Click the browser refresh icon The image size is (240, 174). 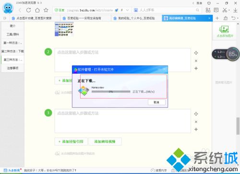[x=29, y=10]
